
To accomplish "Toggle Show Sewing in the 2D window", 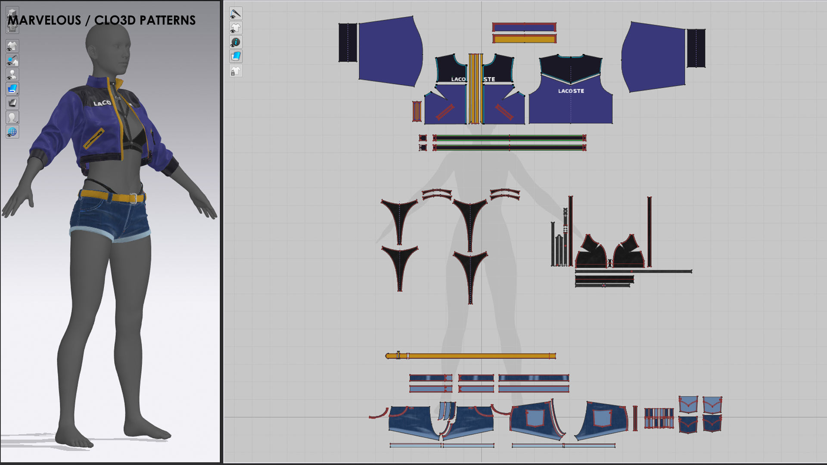I will coord(236,14).
